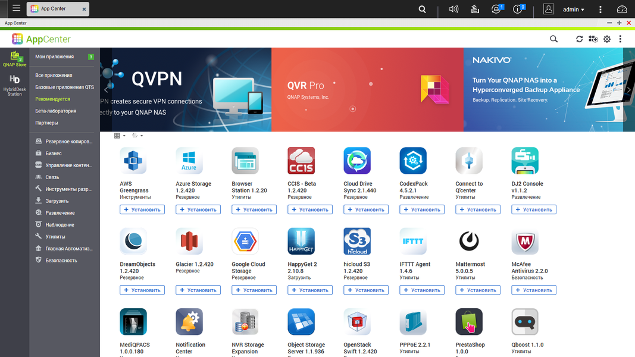Open the dashboard gauge icon

(x=622, y=9)
